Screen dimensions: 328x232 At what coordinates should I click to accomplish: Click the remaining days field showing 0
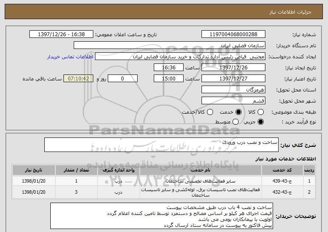point(123,79)
